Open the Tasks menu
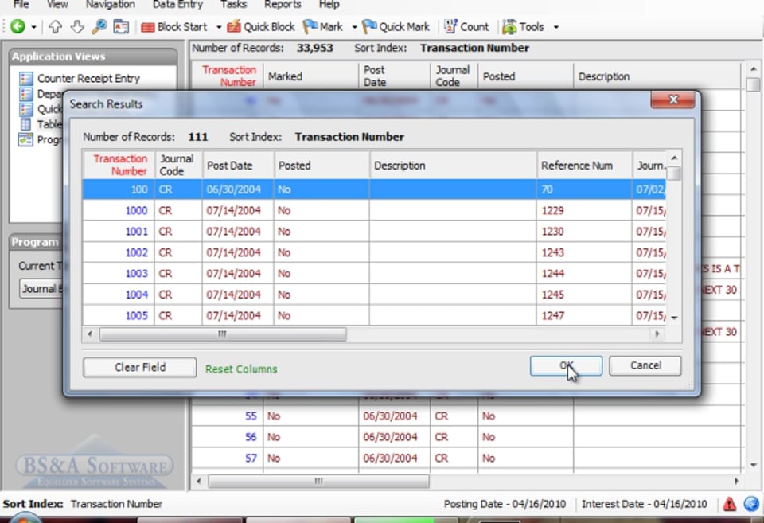764x523 pixels. pos(233,5)
